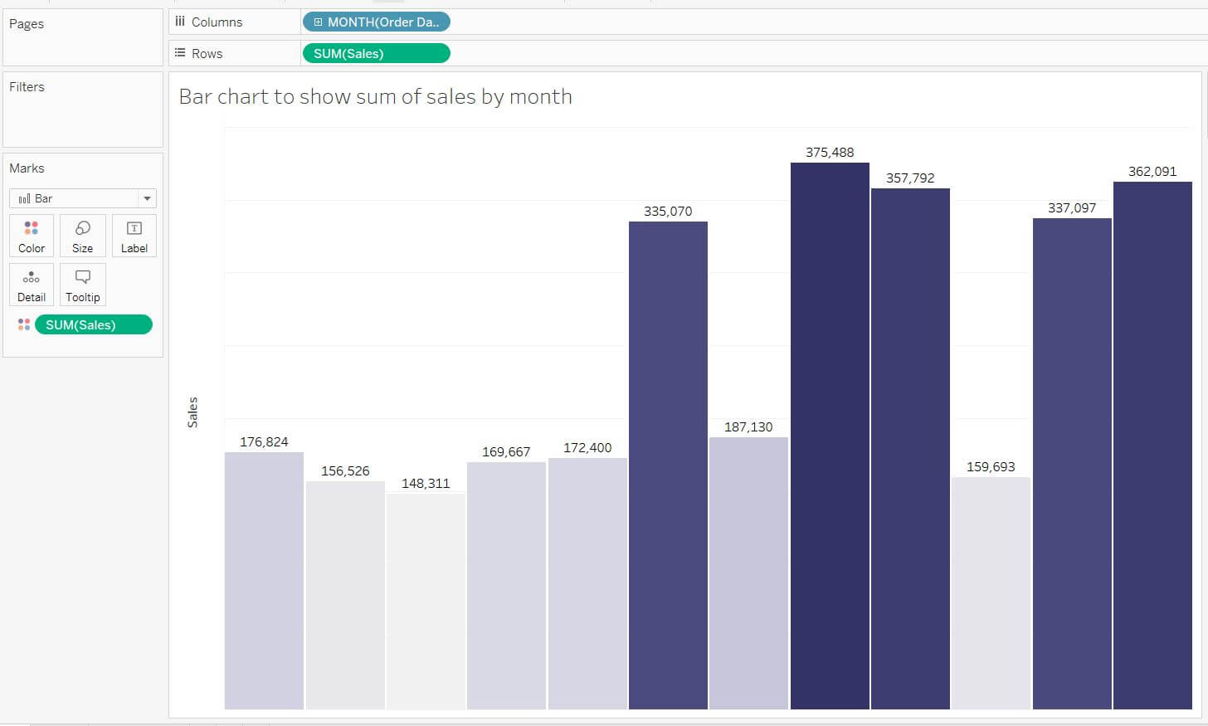
Task: Click the bar icon in mark type selector
Action: [25, 199]
